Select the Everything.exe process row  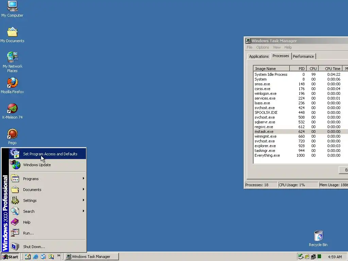pos(301,155)
